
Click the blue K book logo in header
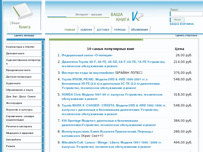(x=138, y=16)
